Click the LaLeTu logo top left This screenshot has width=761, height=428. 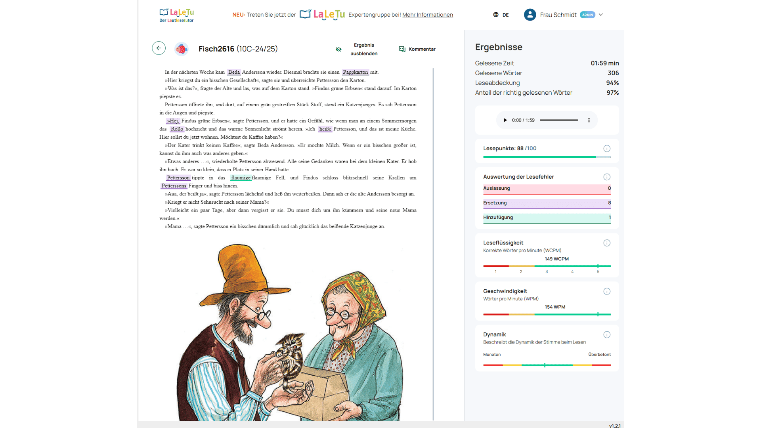tap(176, 15)
